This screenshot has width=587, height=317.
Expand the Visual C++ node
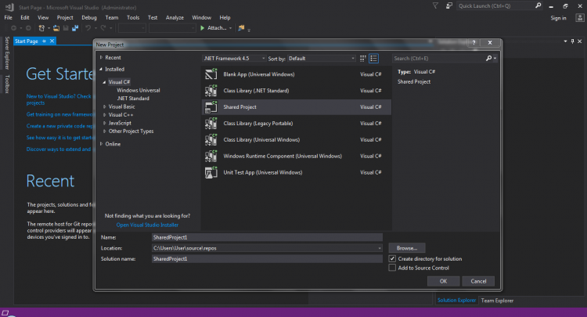(x=104, y=115)
